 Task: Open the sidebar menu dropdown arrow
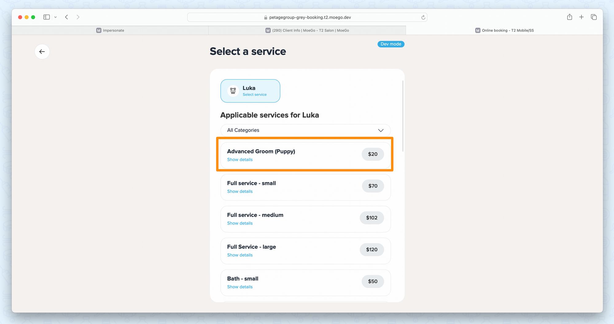(x=56, y=17)
